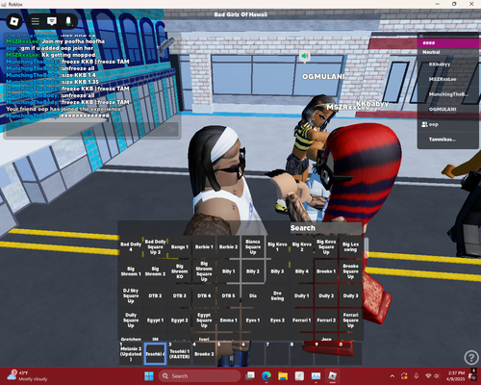481x385 pixels.
Task: Equip hotbar slot 3 Tesehki 1 (FASTER)
Action: (180, 353)
